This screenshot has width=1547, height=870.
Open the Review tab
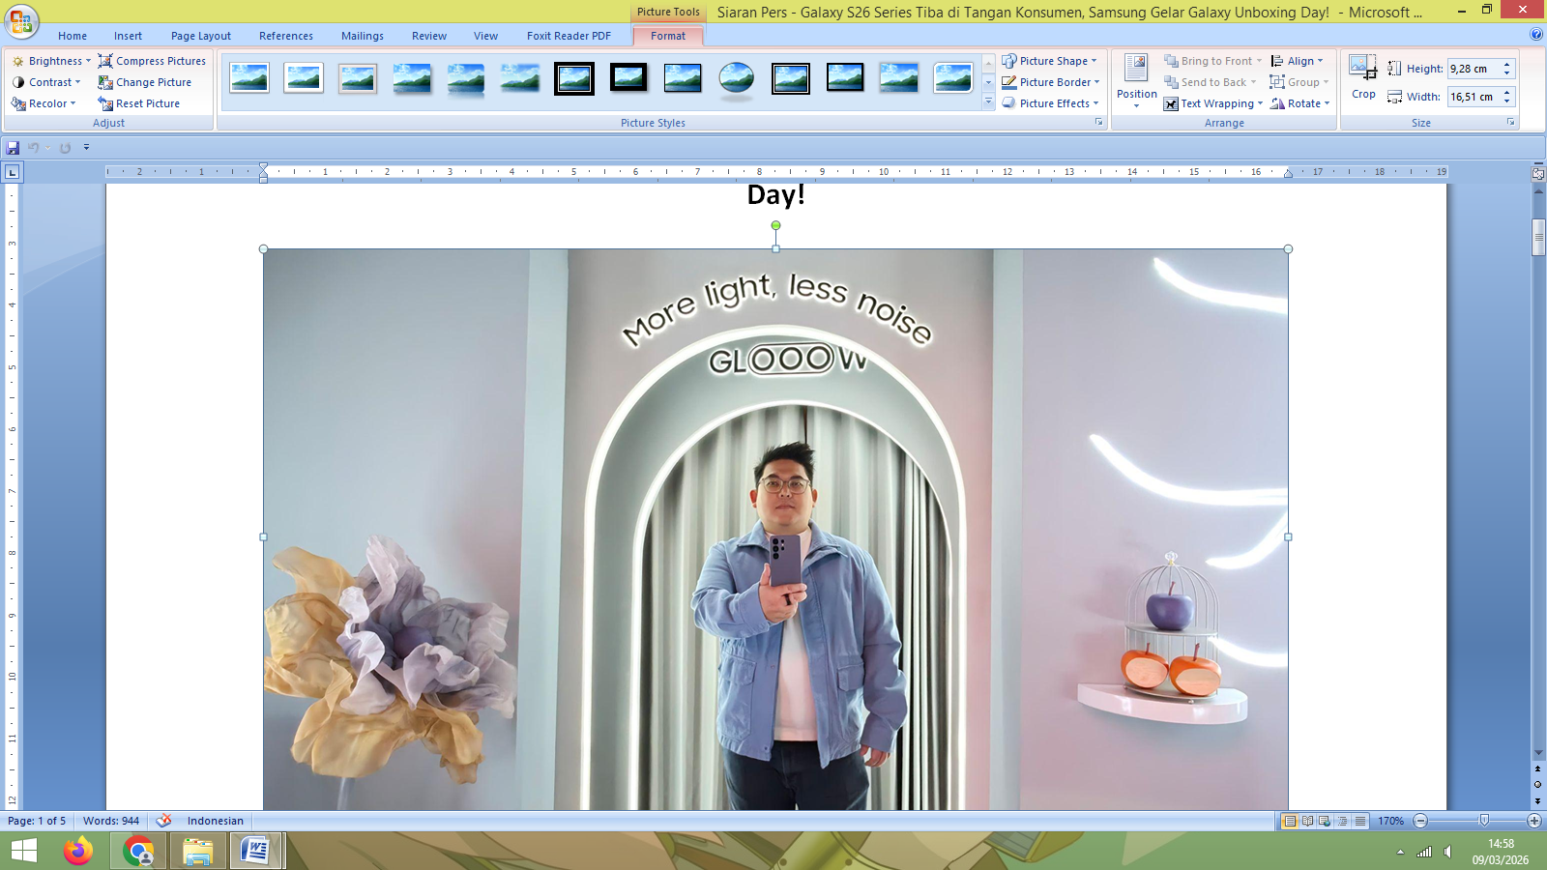tap(429, 36)
